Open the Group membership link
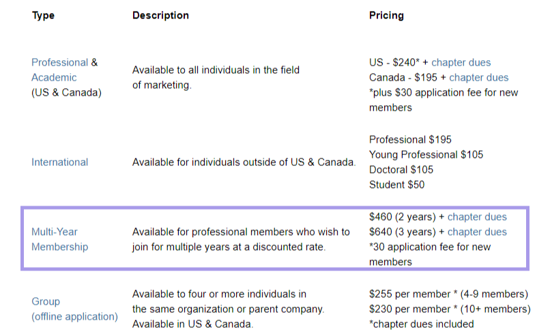 coord(46,301)
